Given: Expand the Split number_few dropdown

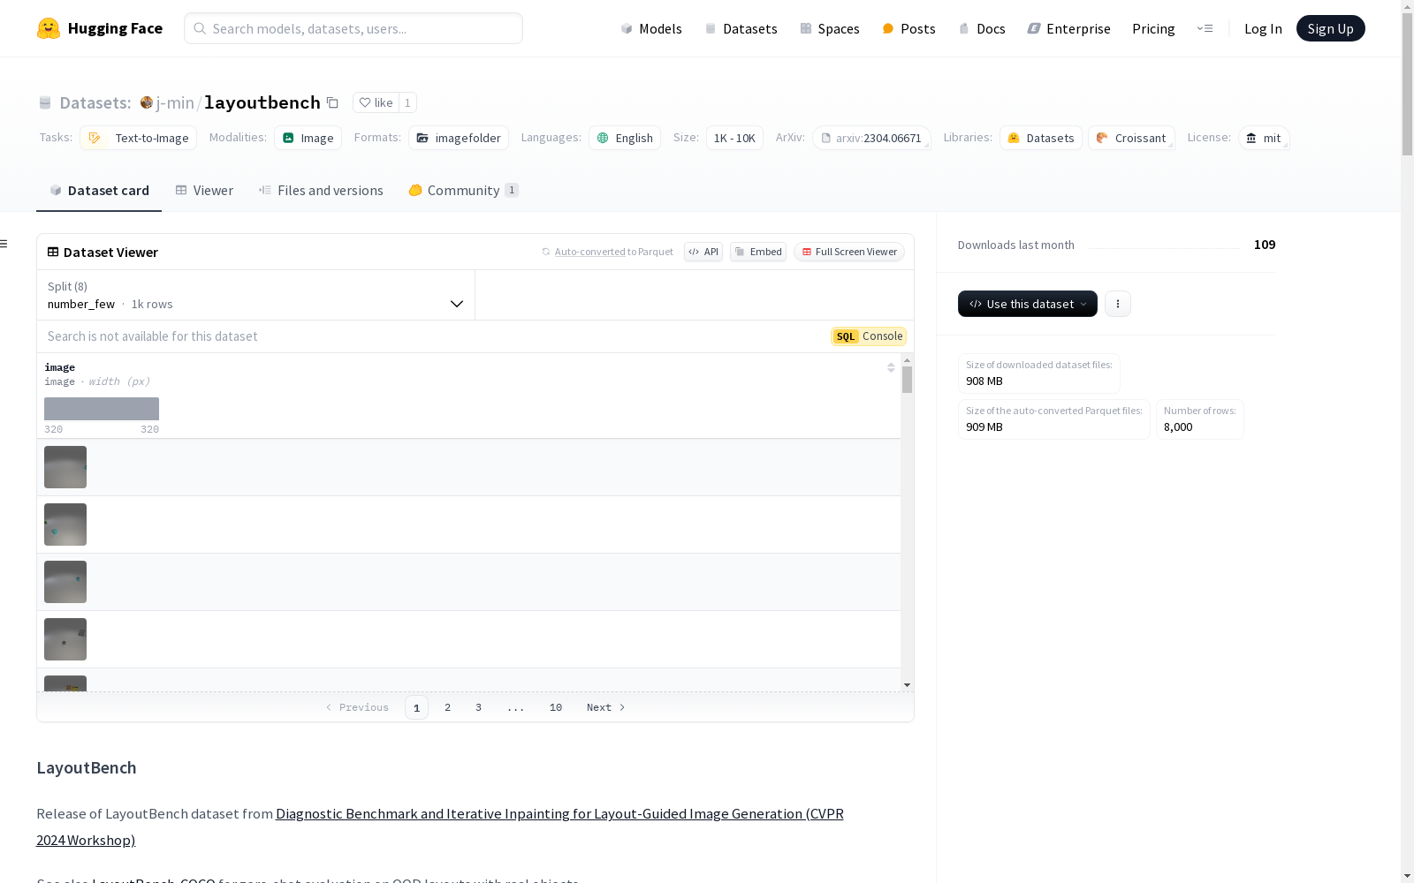Looking at the screenshot, I should 256,295.
